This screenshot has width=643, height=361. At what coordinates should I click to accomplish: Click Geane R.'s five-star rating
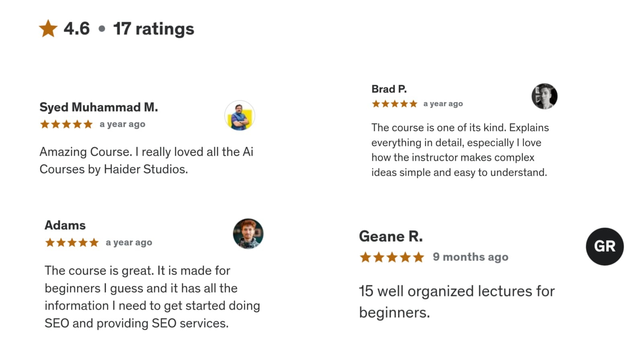(392, 257)
